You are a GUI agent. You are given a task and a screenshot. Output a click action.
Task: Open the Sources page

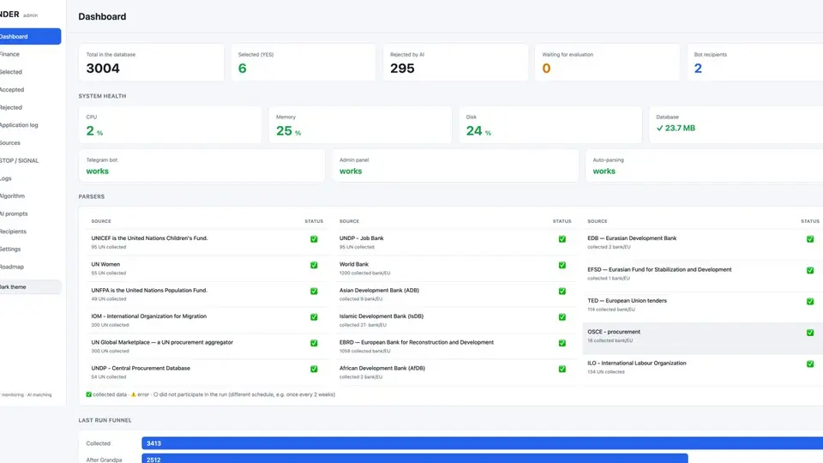pyautogui.click(x=10, y=143)
